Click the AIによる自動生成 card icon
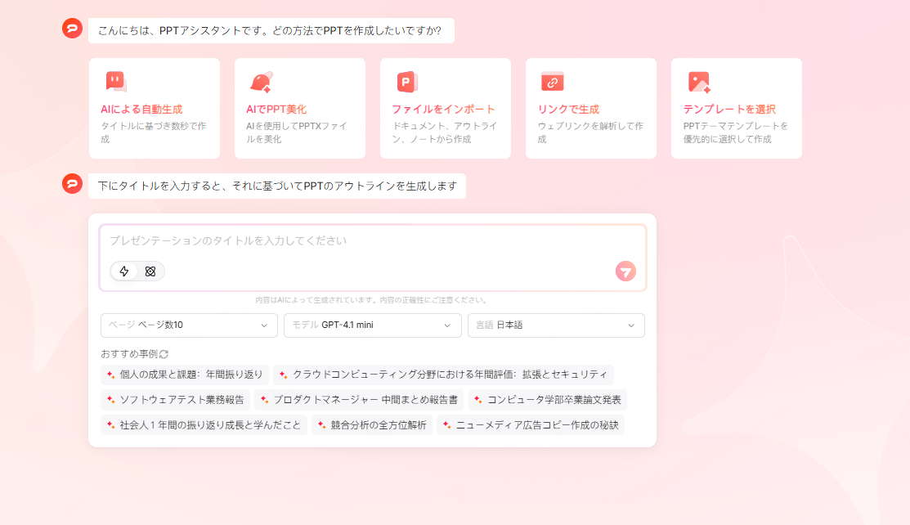Image resolution: width=910 pixels, height=525 pixels. [115, 82]
